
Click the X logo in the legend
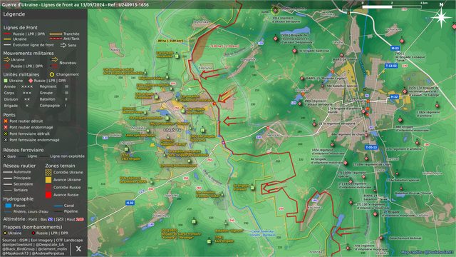click(78, 248)
